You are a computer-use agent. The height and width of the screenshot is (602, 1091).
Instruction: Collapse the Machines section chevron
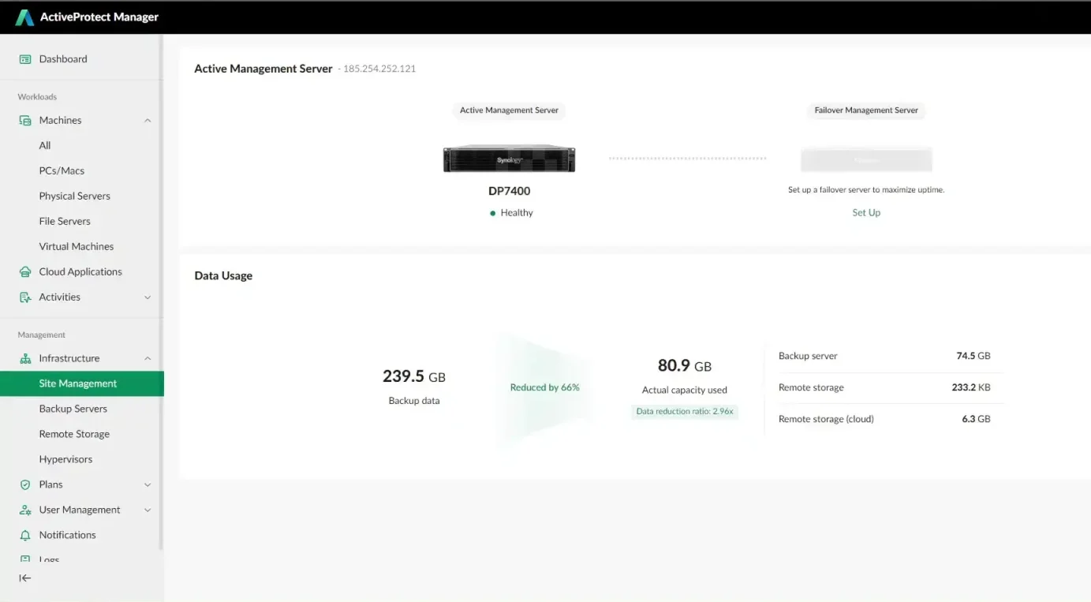pyautogui.click(x=148, y=121)
